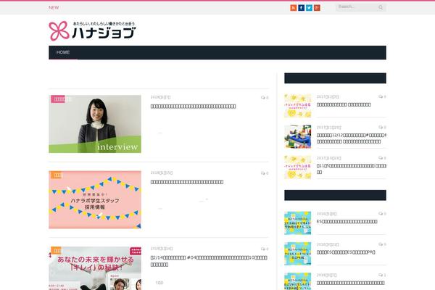Click comment icon of sidebar PR post
435x290 pixels.
[382, 244]
